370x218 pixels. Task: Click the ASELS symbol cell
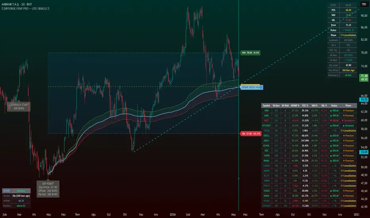pos(266,141)
